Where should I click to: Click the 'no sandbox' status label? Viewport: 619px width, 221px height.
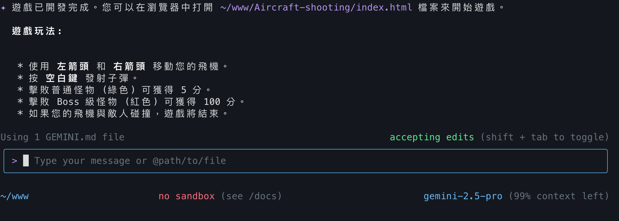click(x=186, y=196)
